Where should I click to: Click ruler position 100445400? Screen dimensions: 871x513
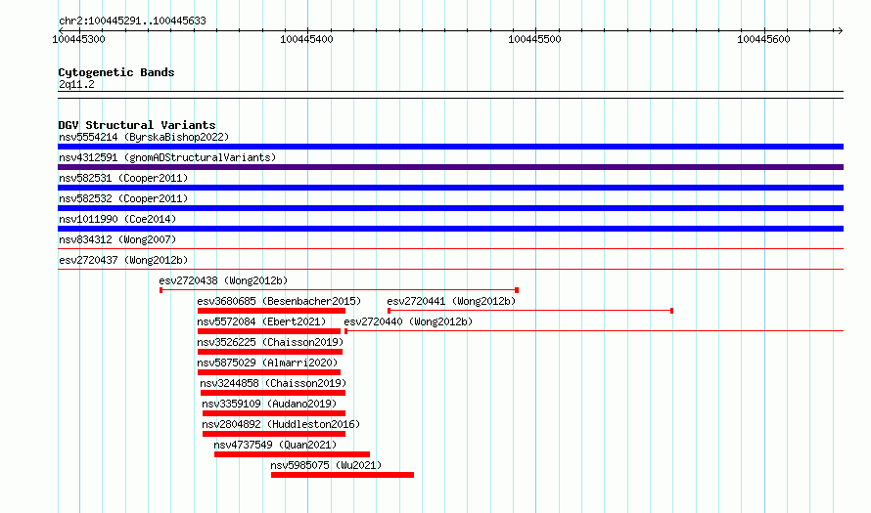[x=306, y=39]
